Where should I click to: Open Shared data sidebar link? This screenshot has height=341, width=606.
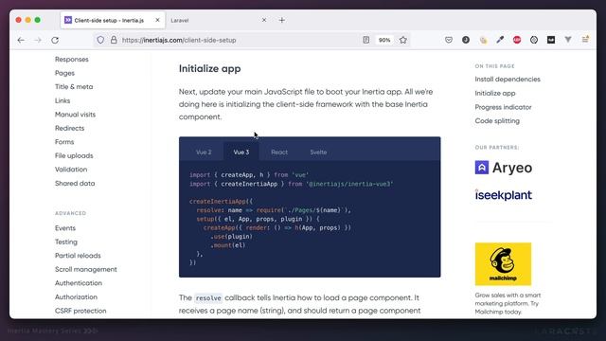pos(75,183)
